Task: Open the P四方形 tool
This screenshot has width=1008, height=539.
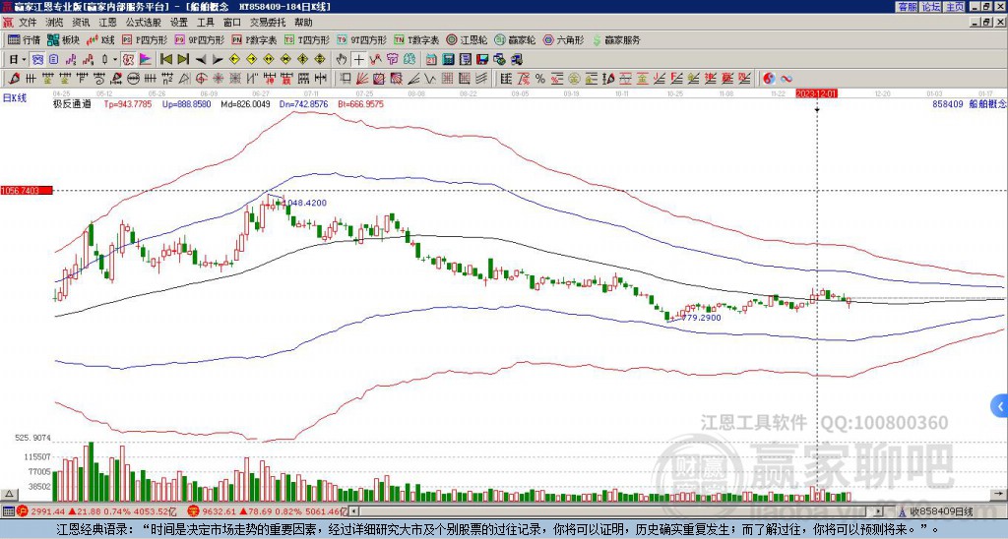Action: [146, 39]
